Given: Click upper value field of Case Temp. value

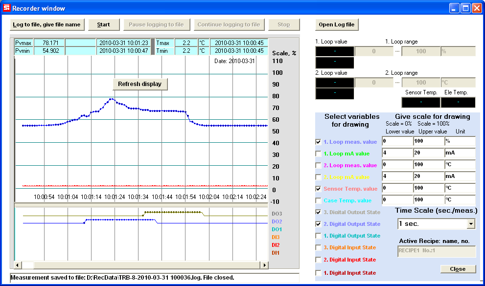Looking at the screenshot, I should point(429,200).
